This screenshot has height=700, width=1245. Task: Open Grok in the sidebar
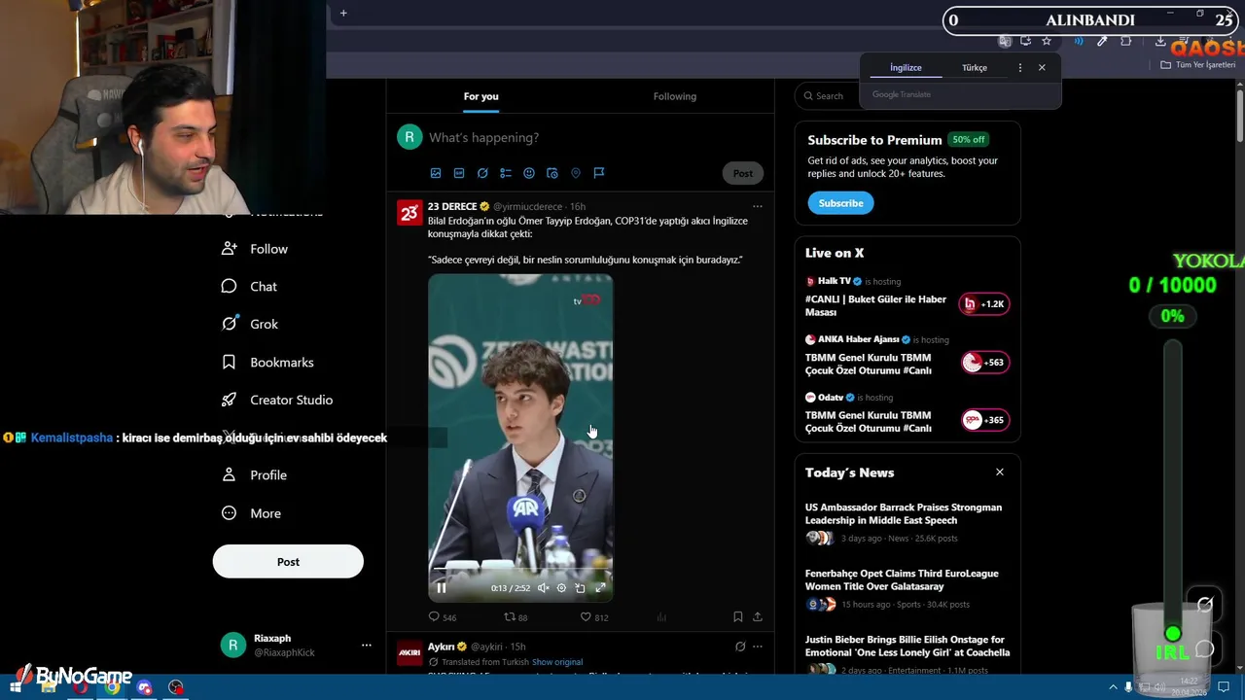point(250,324)
